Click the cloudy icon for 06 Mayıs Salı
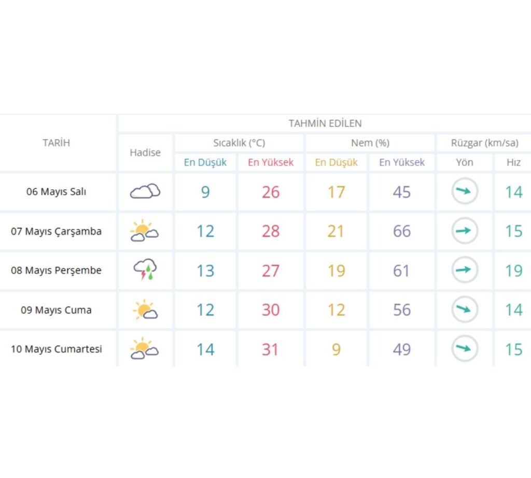 coord(145,192)
